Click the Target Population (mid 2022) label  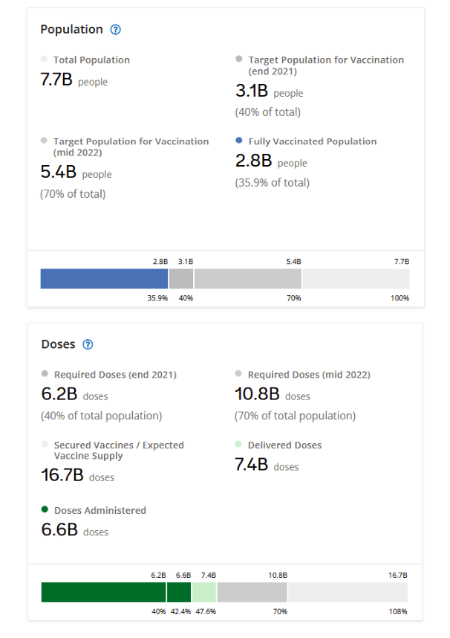click(131, 146)
